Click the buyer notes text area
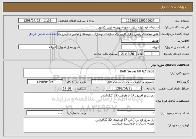The height and width of the screenshot is (139, 196). tap(89, 125)
